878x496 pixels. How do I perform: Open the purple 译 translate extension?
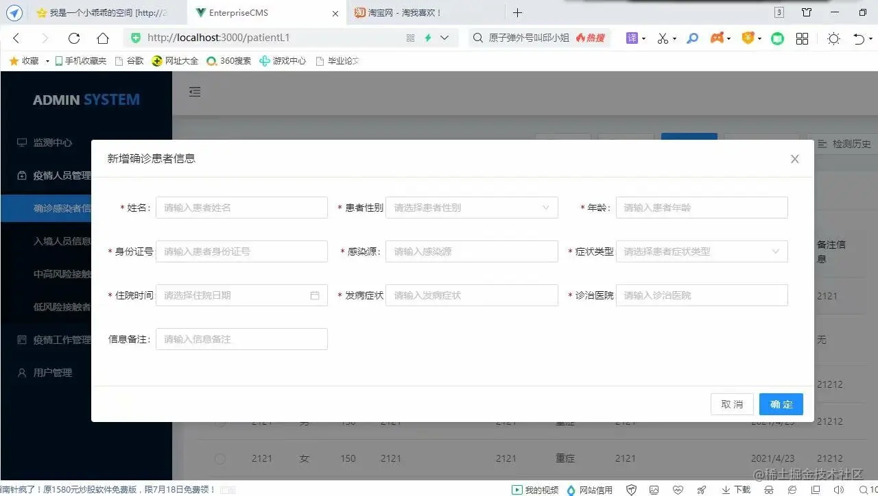point(632,38)
